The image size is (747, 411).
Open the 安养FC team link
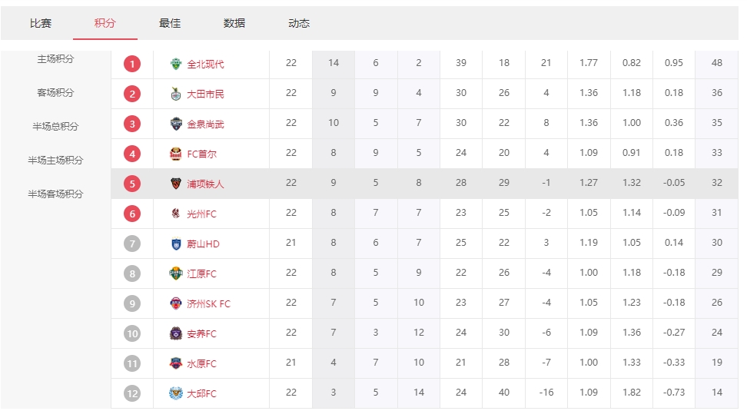[202, 334]
